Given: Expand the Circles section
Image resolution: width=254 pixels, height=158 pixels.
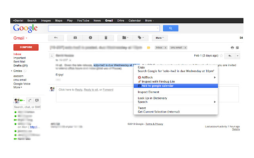Looking at the screenshot, I should 12,71.
